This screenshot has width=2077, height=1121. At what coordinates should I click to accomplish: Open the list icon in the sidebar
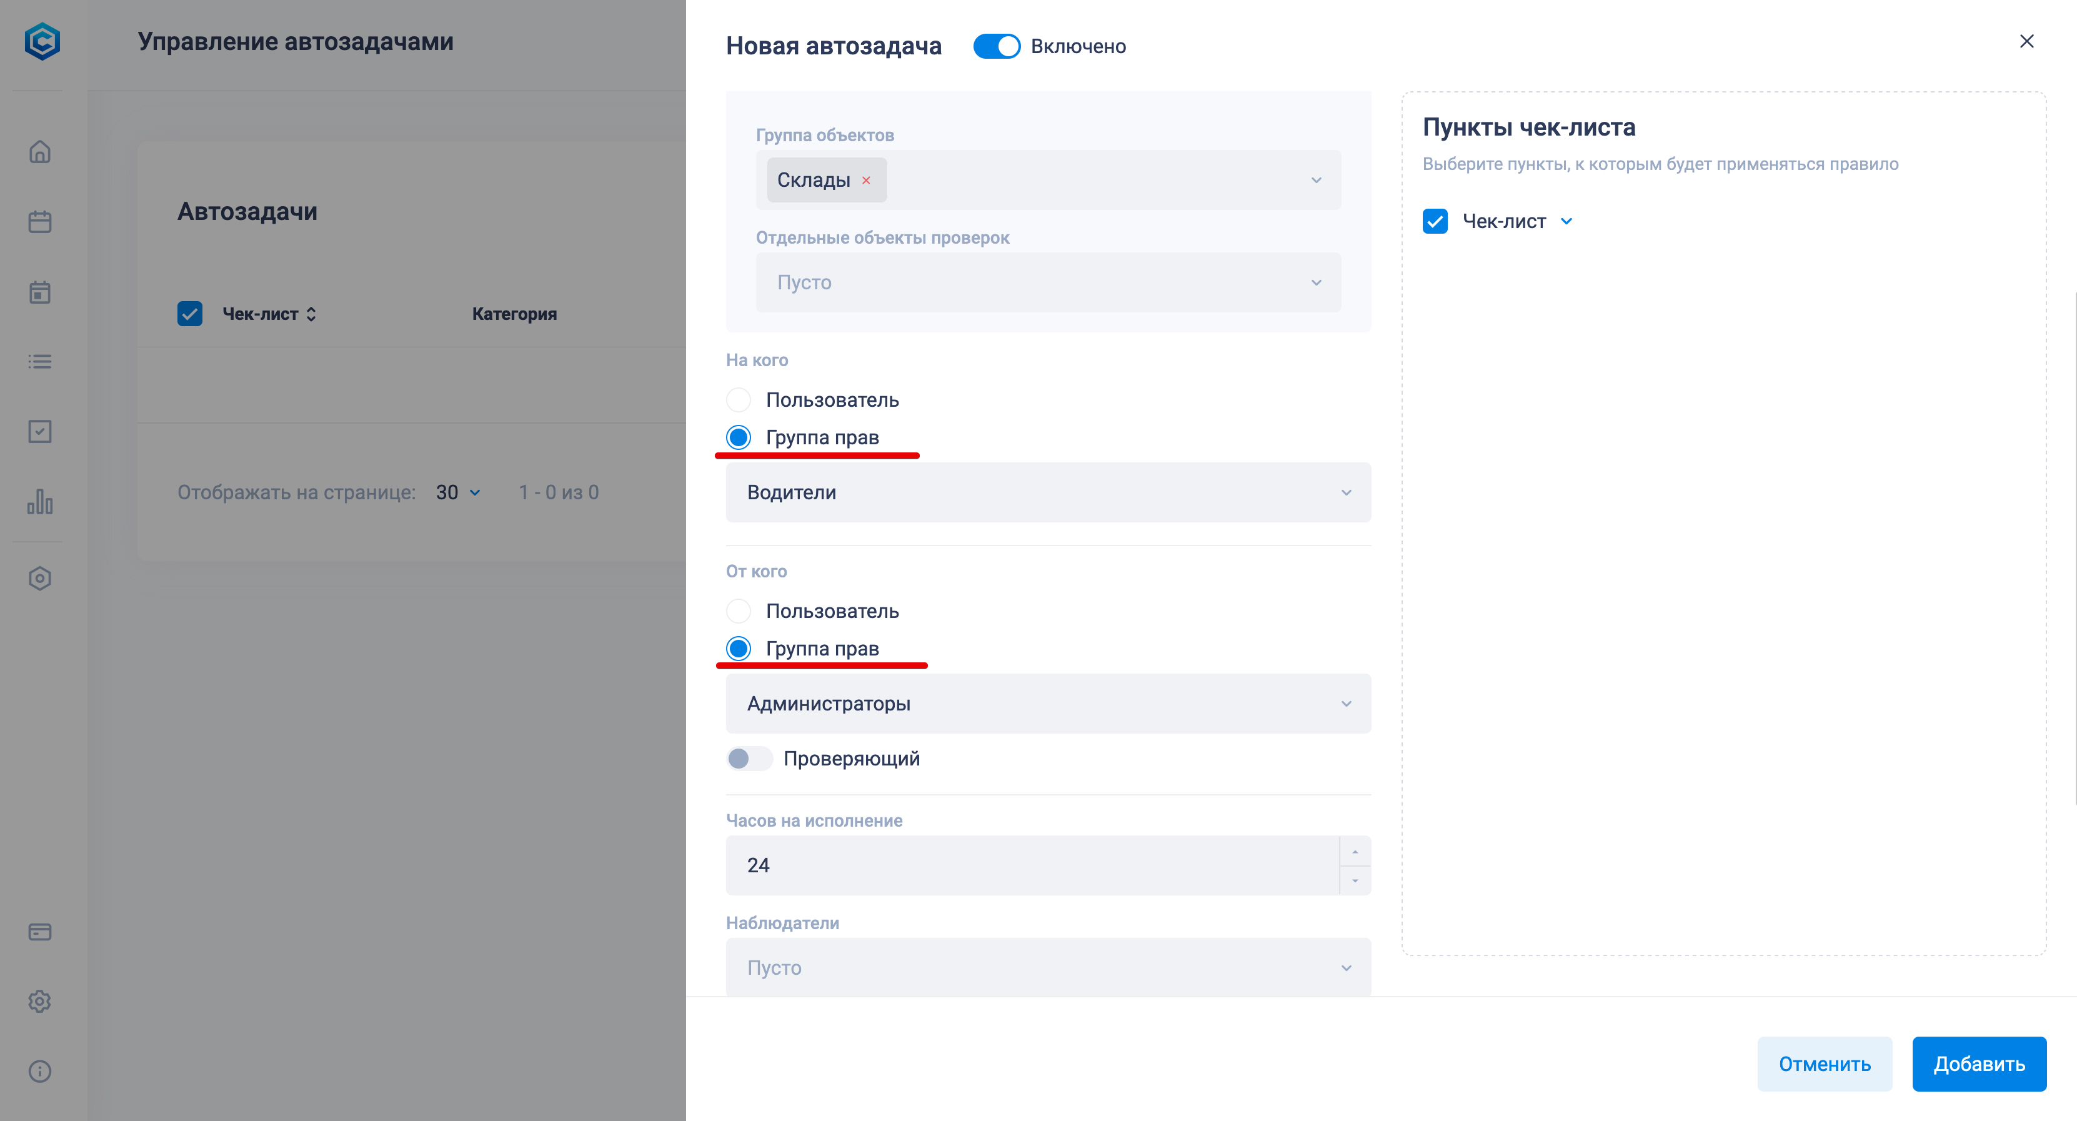[x=39, y=361]
